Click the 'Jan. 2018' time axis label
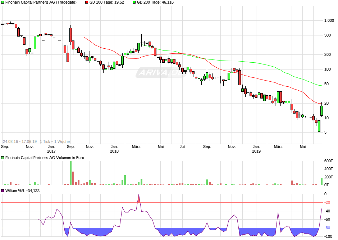Image resolution: width=338 pixels, height=240 pixels. click(x=114, y=149)
